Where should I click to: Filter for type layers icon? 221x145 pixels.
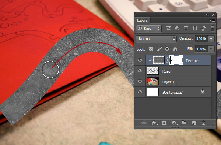coord(186,29)
